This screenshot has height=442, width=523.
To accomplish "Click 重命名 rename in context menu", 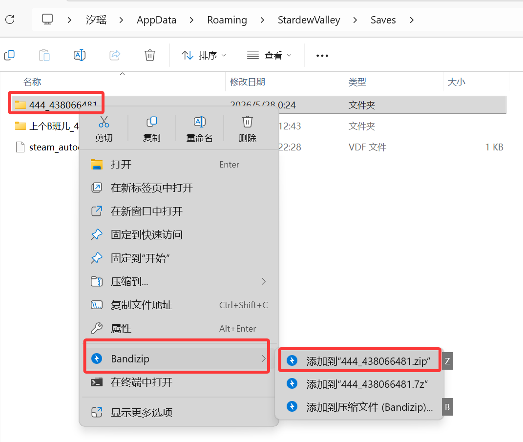I will click(199, 129).
